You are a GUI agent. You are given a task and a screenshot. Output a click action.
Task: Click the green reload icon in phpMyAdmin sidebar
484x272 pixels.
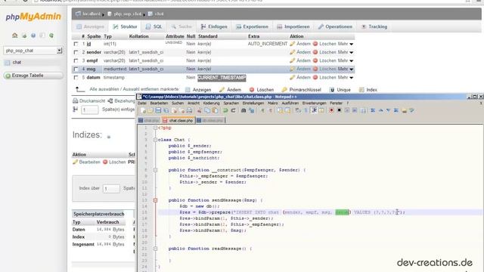51,36
